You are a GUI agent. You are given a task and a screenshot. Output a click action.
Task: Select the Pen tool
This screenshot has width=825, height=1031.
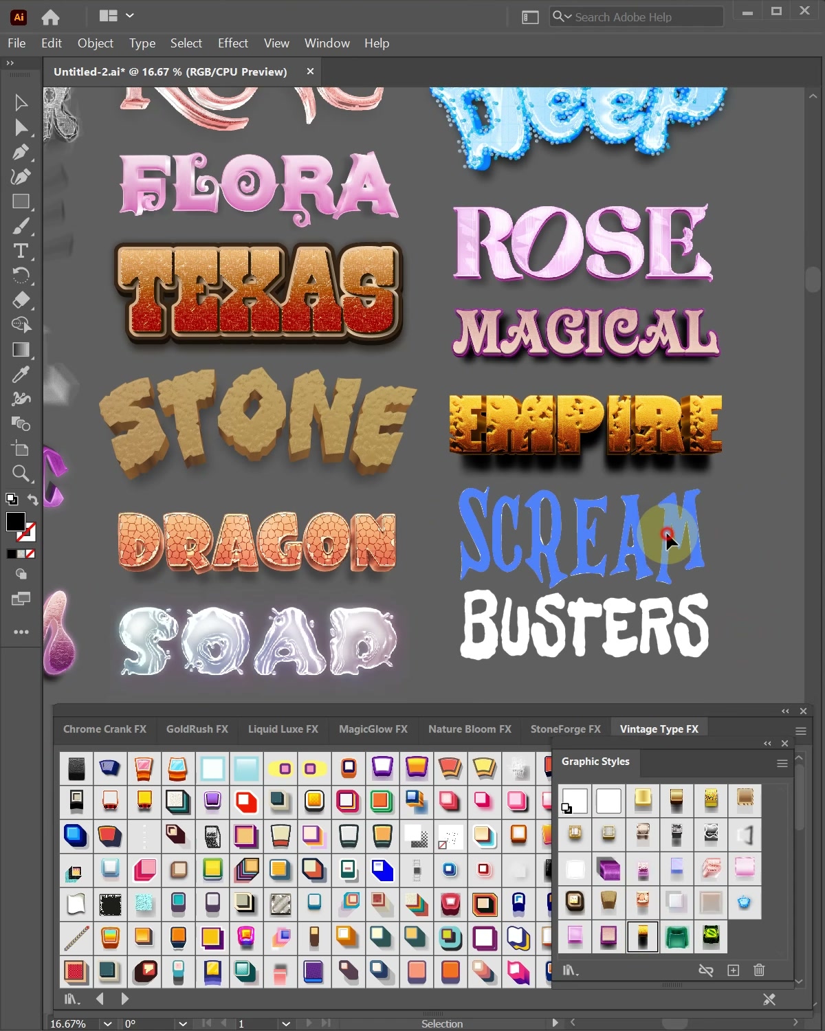click(x=21, y=152)
